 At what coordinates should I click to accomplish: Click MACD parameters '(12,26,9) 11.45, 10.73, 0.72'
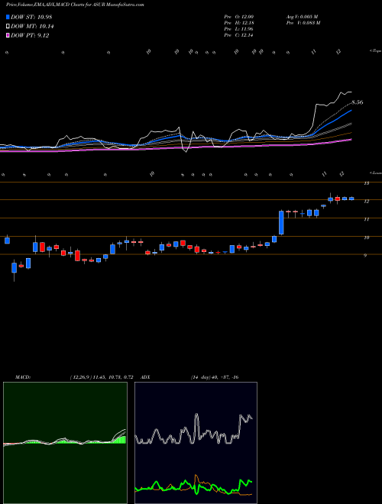(102, 377)
